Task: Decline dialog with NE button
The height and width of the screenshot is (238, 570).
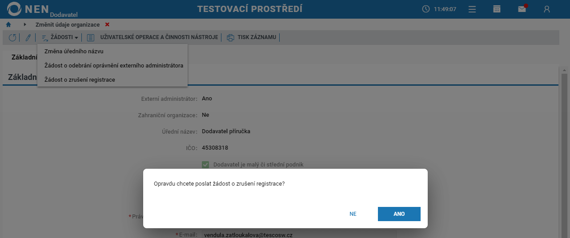Action: point(353,214)
